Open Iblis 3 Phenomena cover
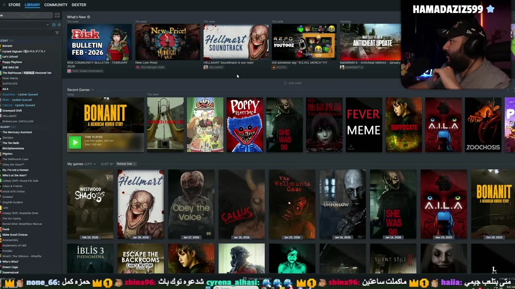This screenshot has width=515, height=289. coord(90,258)
